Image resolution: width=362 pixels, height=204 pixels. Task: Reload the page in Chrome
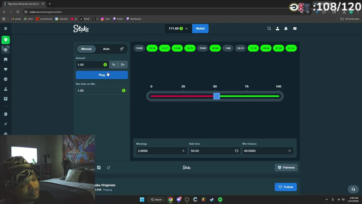pyautogui.click(x=18, y=12)
